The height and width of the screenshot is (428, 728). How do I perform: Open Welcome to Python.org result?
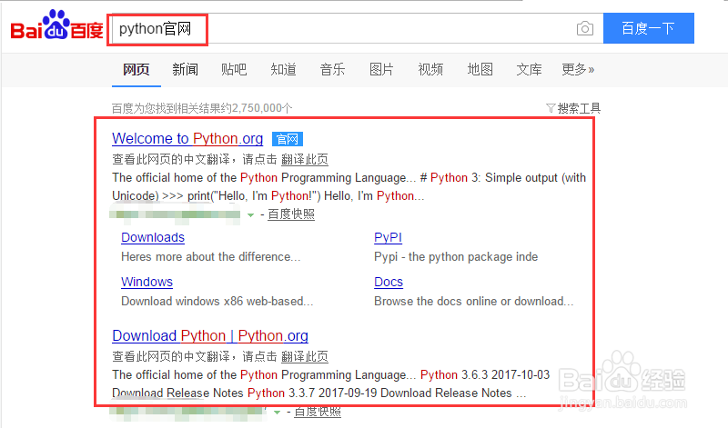point(187,139)
